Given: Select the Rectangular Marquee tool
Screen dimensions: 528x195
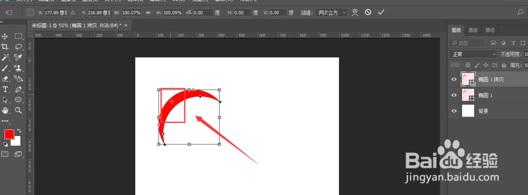Looking at the screenshot, I should pos(18,36).
